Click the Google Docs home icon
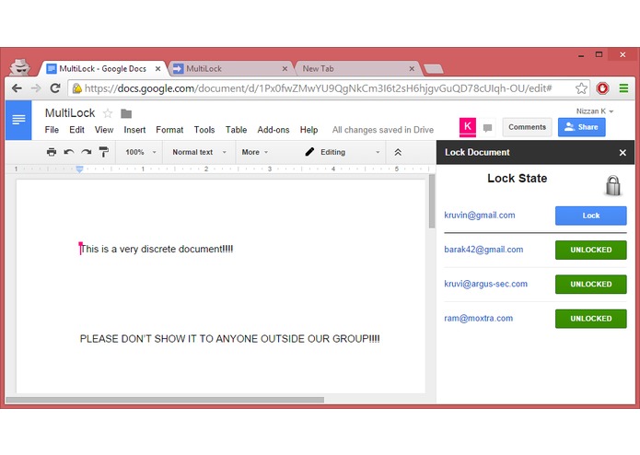The image size is (640, 455). [x=18, y=120]
